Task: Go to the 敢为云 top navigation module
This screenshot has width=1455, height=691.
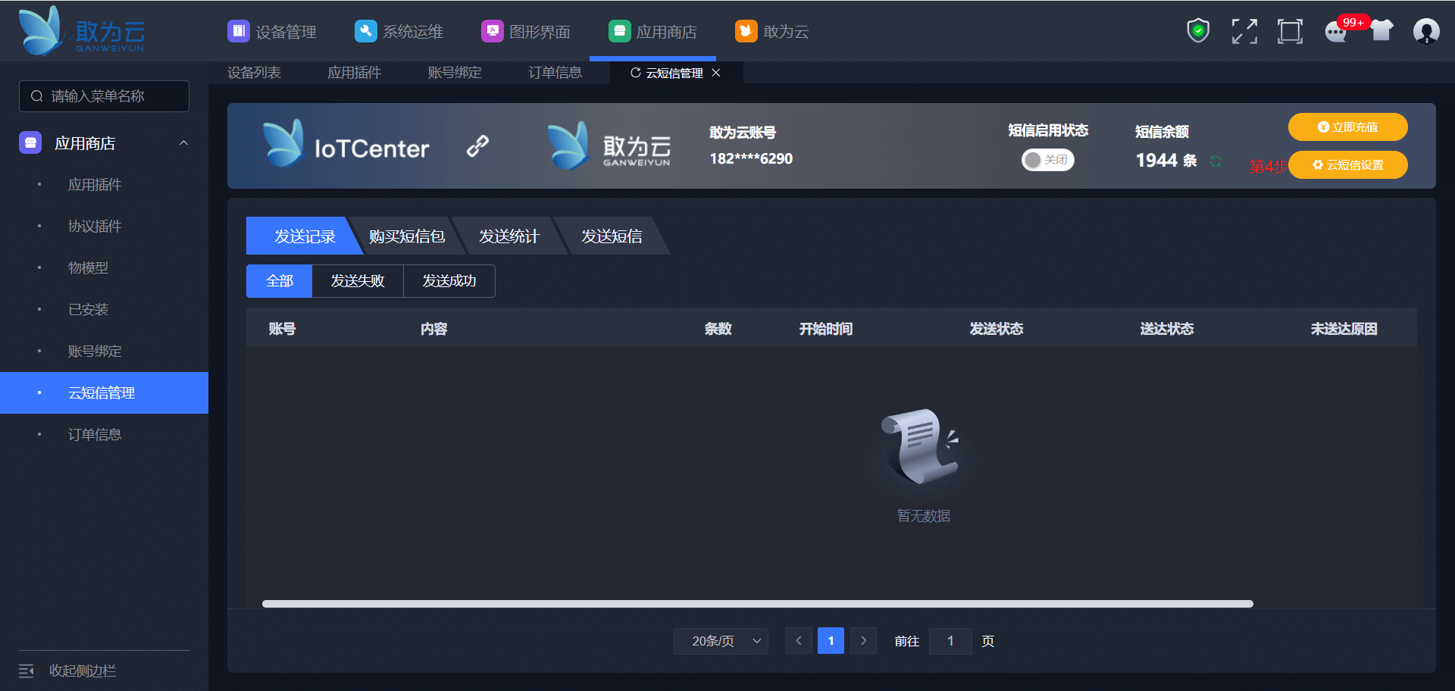Action: (x=771, y=31)
